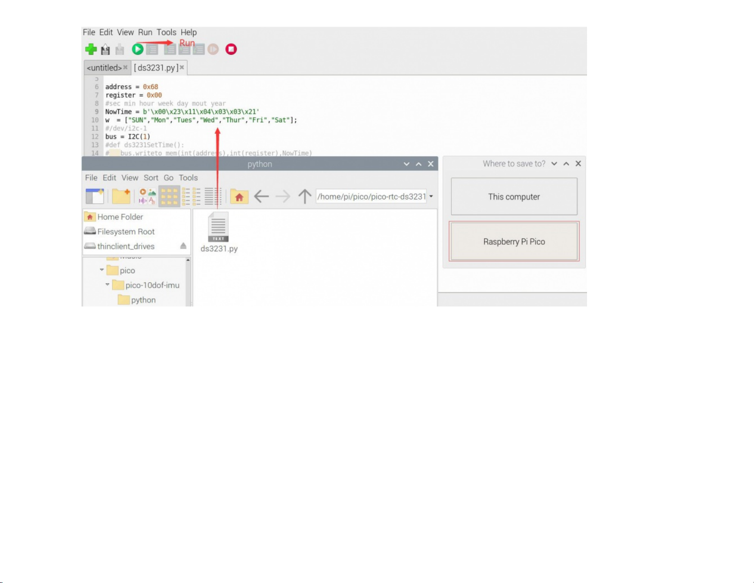The image size is (754, 583).
Task: Open path history dropdown arrow
Action: pyautogui.click(x=431, y=196)
